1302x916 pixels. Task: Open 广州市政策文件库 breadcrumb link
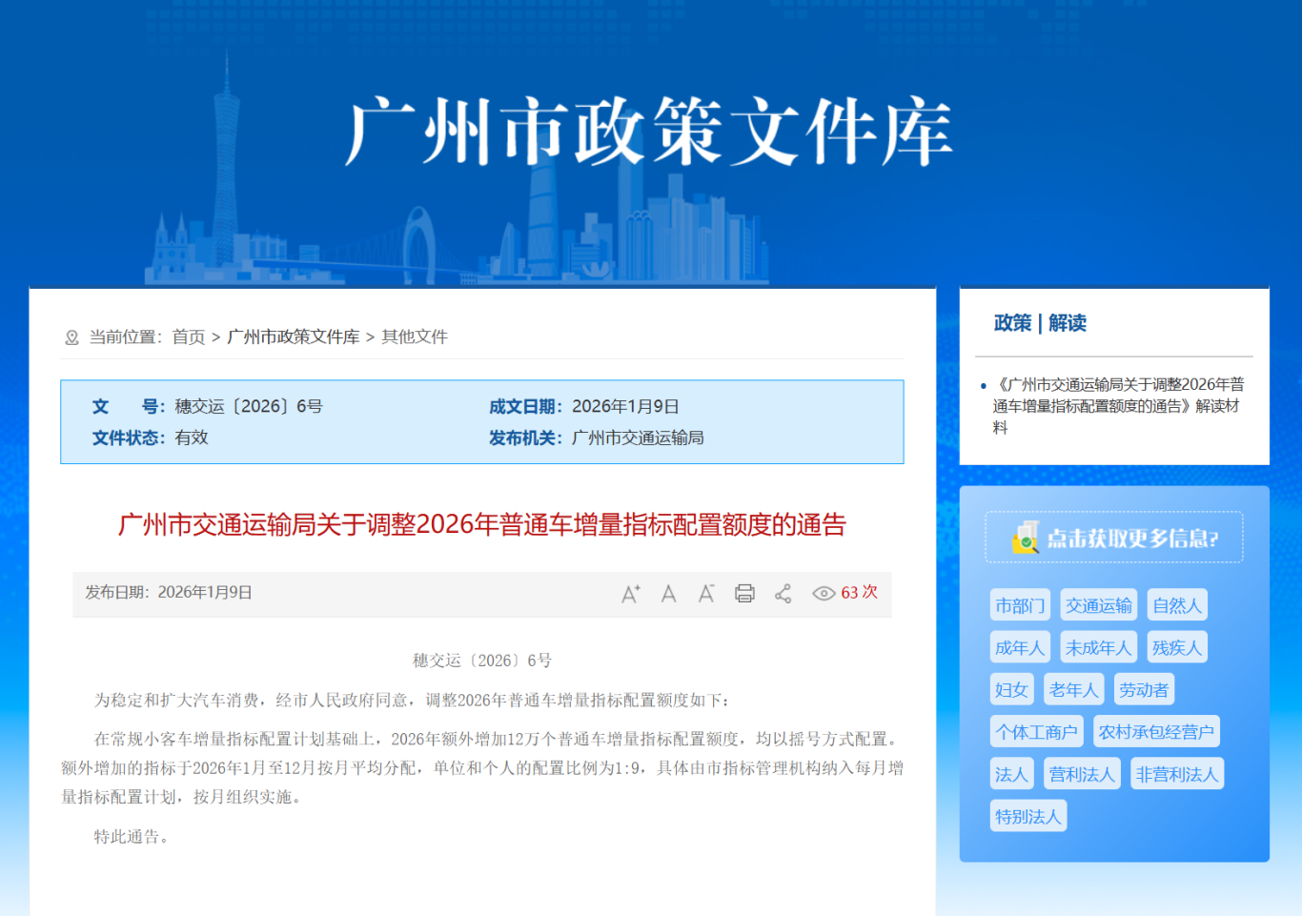pyautogui.click(x=294, y=337)
